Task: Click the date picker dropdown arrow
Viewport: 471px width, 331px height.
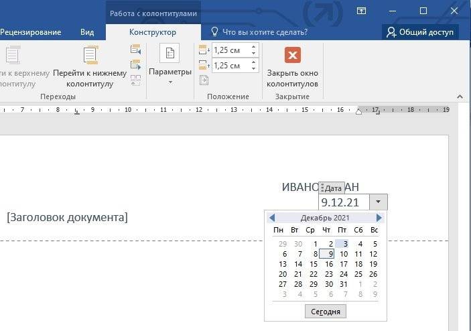Action: [379, 202]
